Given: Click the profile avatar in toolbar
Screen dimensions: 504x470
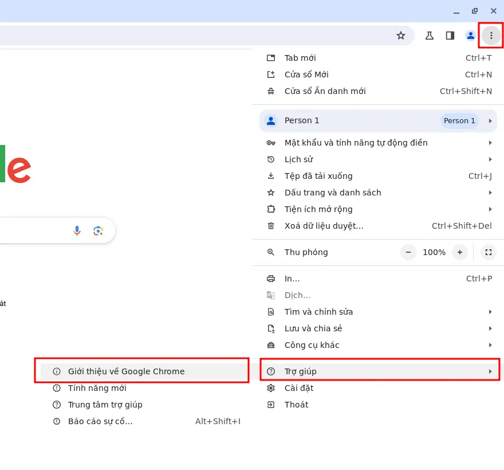Looking at the screenshot, I should pos(471,36).
